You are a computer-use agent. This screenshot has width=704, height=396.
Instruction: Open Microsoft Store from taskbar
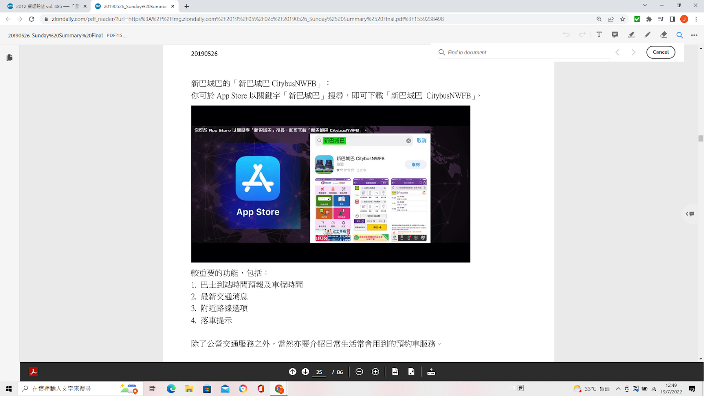(x=207, y=389)
